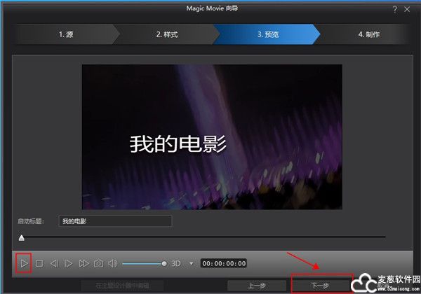Step forward to next frame

click(x=69, y=263)
